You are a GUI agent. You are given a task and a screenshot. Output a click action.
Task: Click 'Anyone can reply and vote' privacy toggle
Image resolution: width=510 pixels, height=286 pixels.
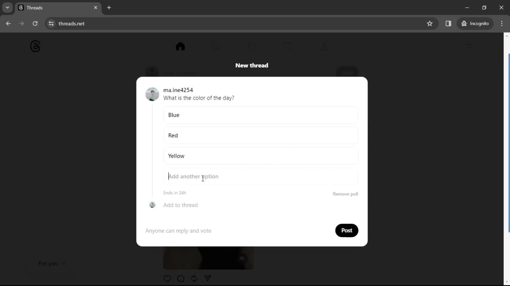click(179, 230)
